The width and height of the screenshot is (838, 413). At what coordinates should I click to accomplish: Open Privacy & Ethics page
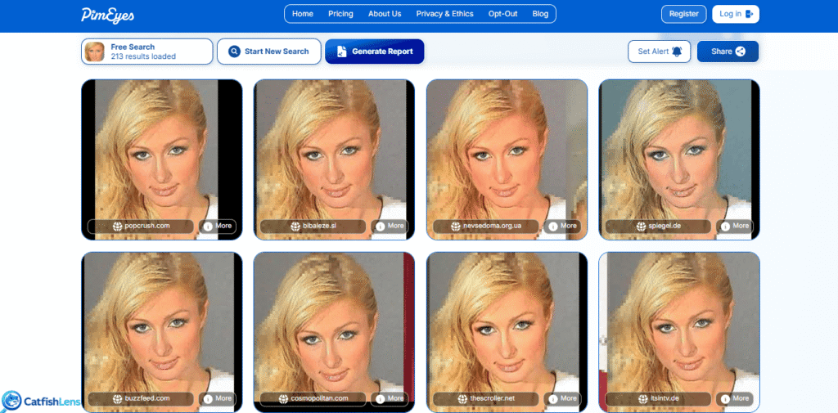pyautogui.click(x=444, y=14)
